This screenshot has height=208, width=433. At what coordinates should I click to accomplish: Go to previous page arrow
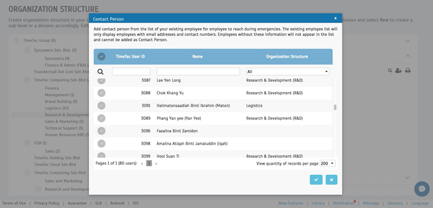142,164
